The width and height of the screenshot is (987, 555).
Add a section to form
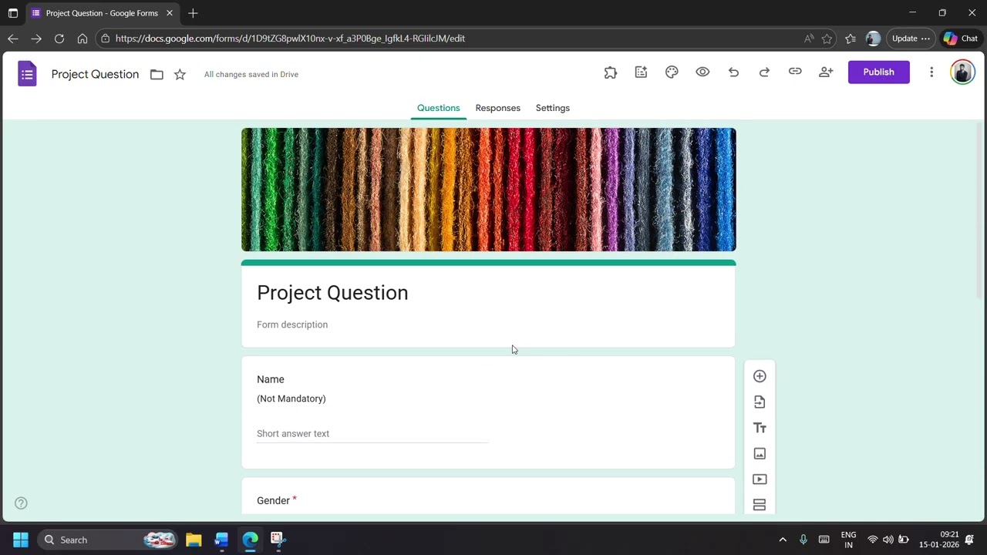760,505
